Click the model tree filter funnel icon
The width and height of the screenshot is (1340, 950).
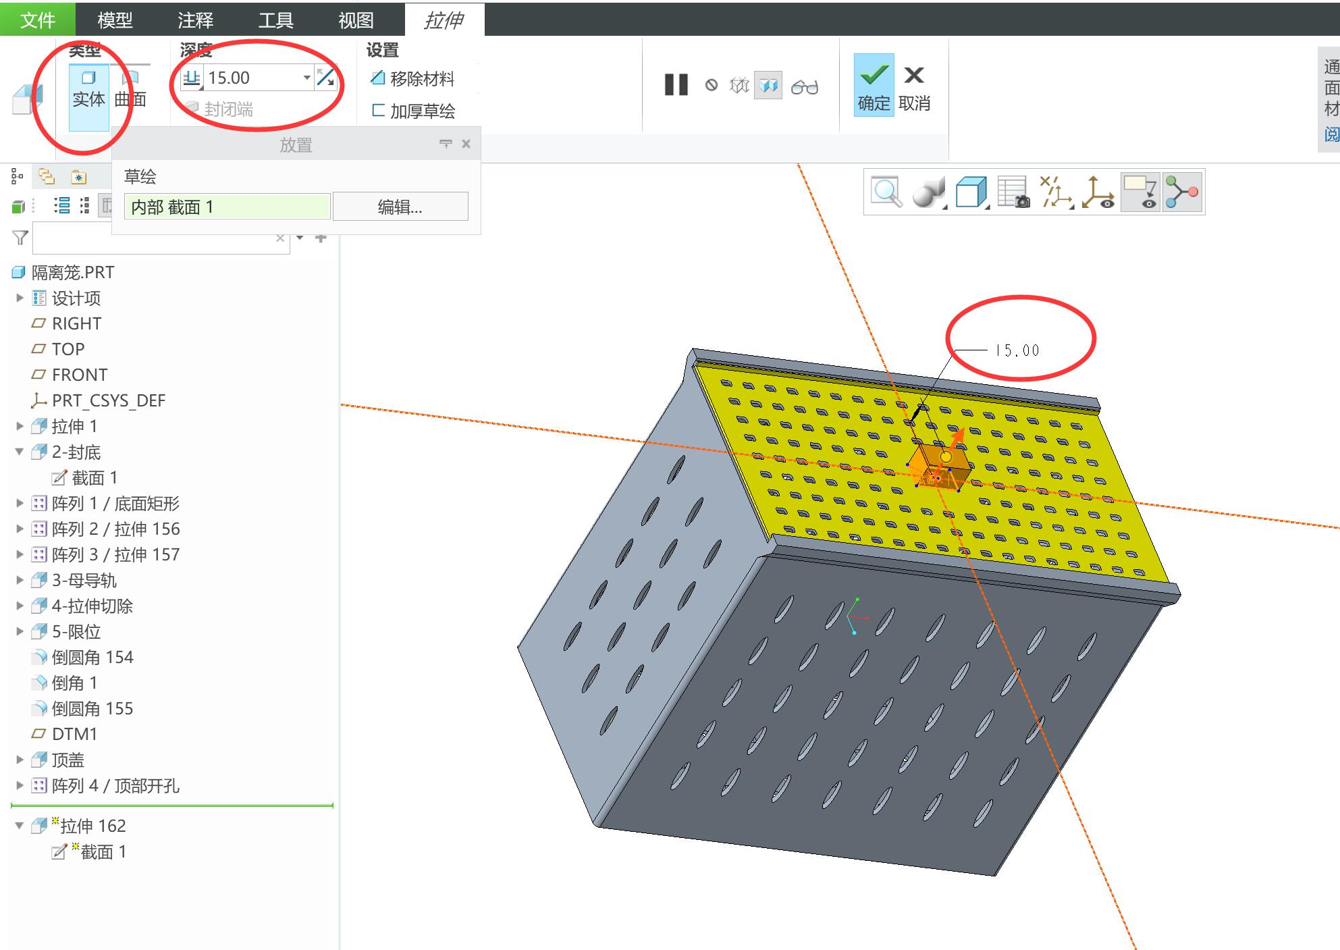(x=20, y=238)
